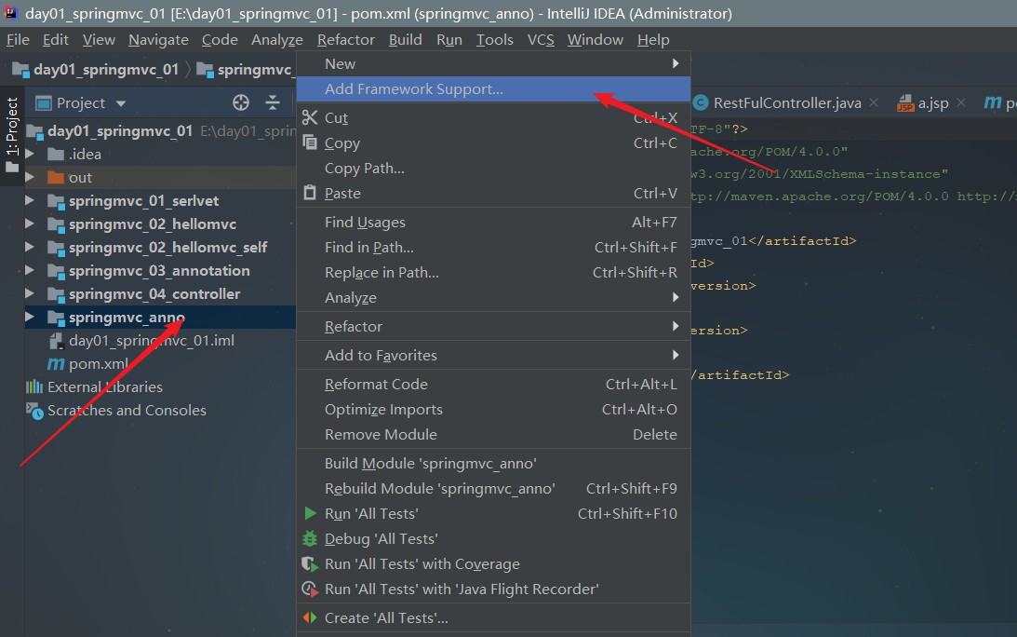Click the Cut scissors icon
The image size is (1017, 637).
(310, 117)
